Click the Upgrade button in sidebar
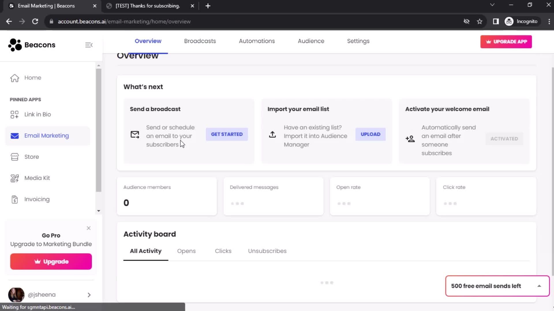Image resolution: width=554 pixels, height=311 pixels. 51,261
